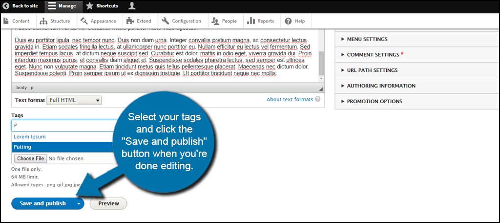Screen dimensions: 500x223
Task: Open the Appearance admin menu
Action: click(98, 21)
